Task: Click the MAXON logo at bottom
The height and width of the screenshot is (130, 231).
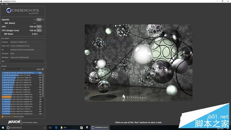Action: click(x=14, y=122)
